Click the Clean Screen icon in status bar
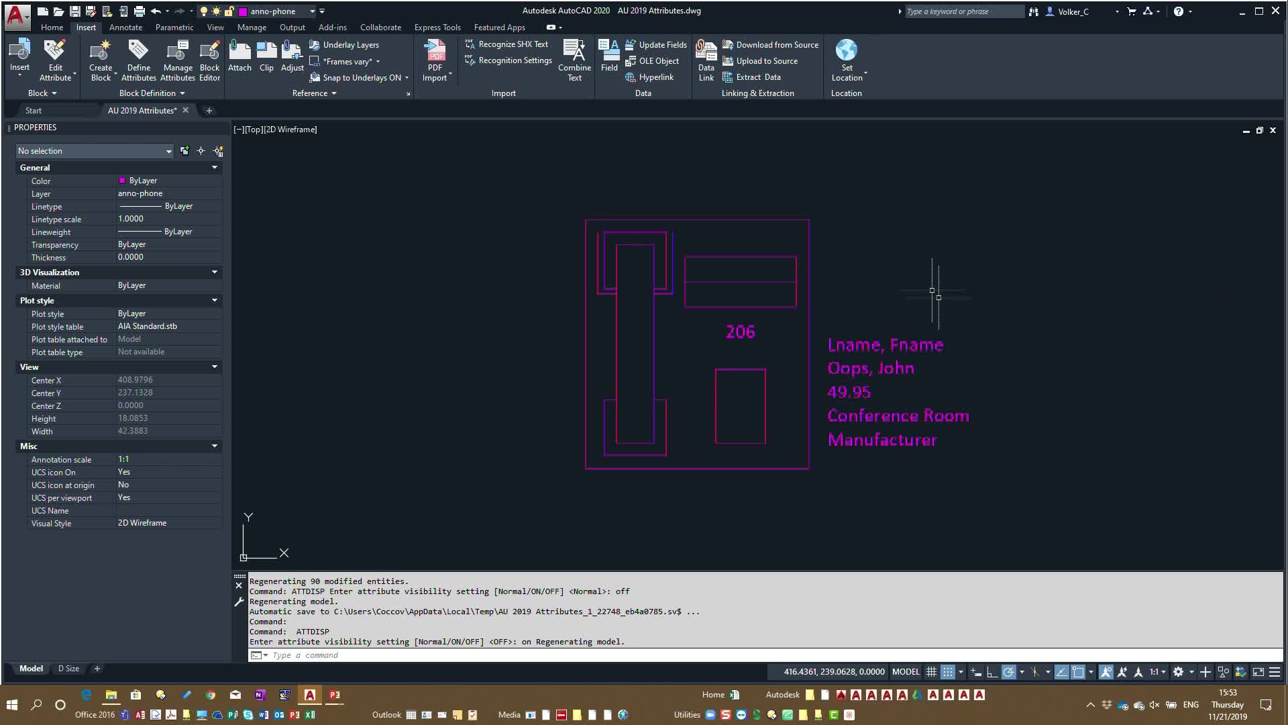Viewport: 1288px width, 725px height. click(1258, 672)
